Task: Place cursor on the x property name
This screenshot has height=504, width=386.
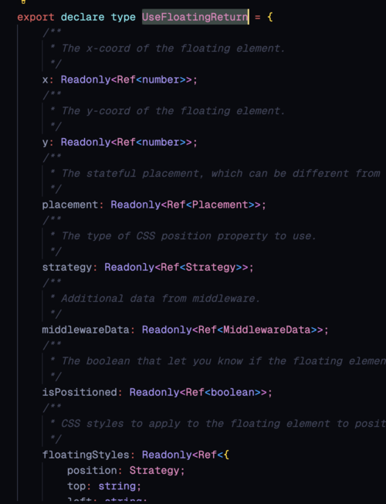Action: [45, 79]
